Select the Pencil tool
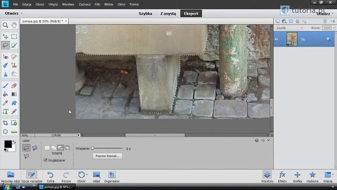 point(14,111)
